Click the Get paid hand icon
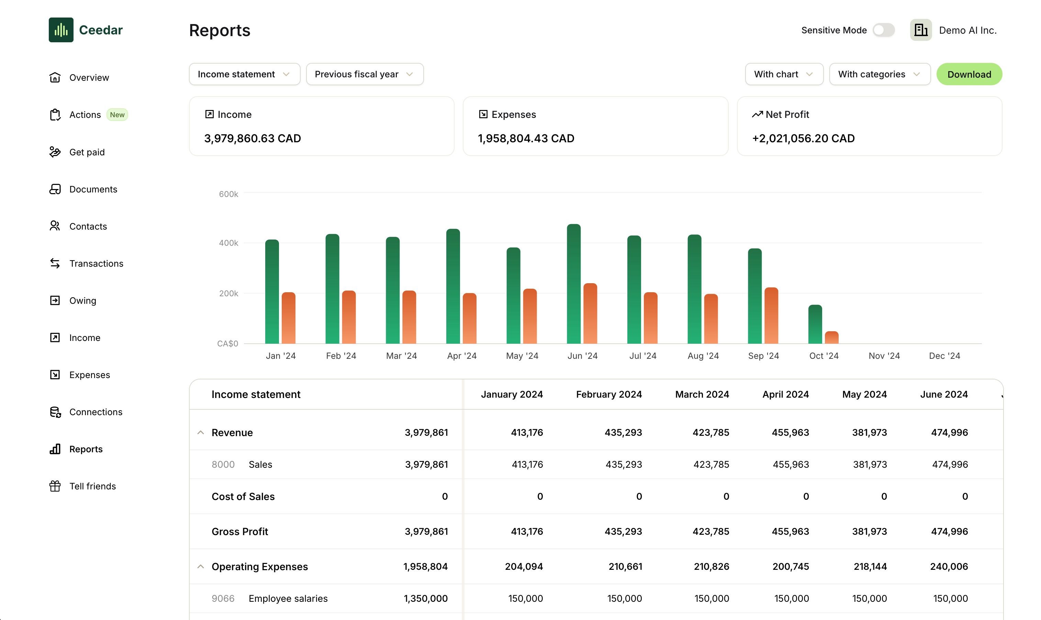 point(55,152)
